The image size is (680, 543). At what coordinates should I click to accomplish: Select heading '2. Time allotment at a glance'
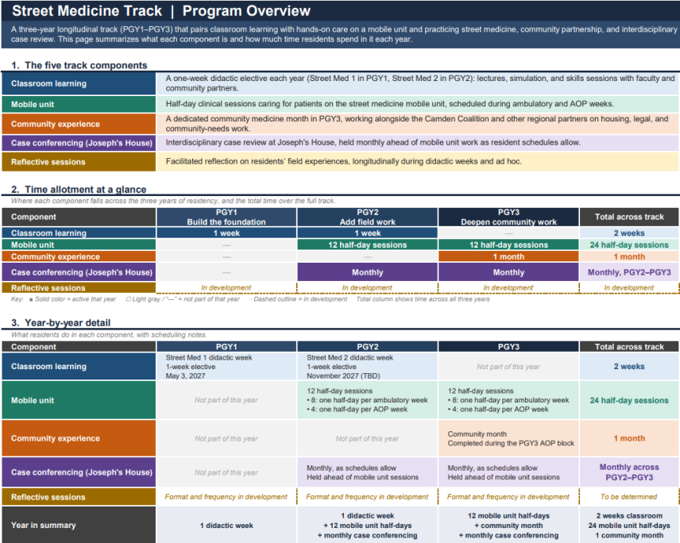point(79,190)
